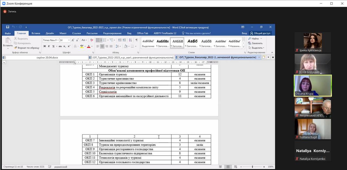
Task: Toggle paragraph marks display (¶)
Action: tap(136, 40)
